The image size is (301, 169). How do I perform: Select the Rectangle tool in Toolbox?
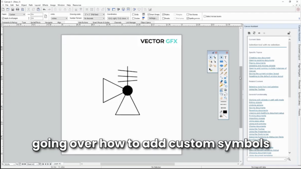(221, 61)
